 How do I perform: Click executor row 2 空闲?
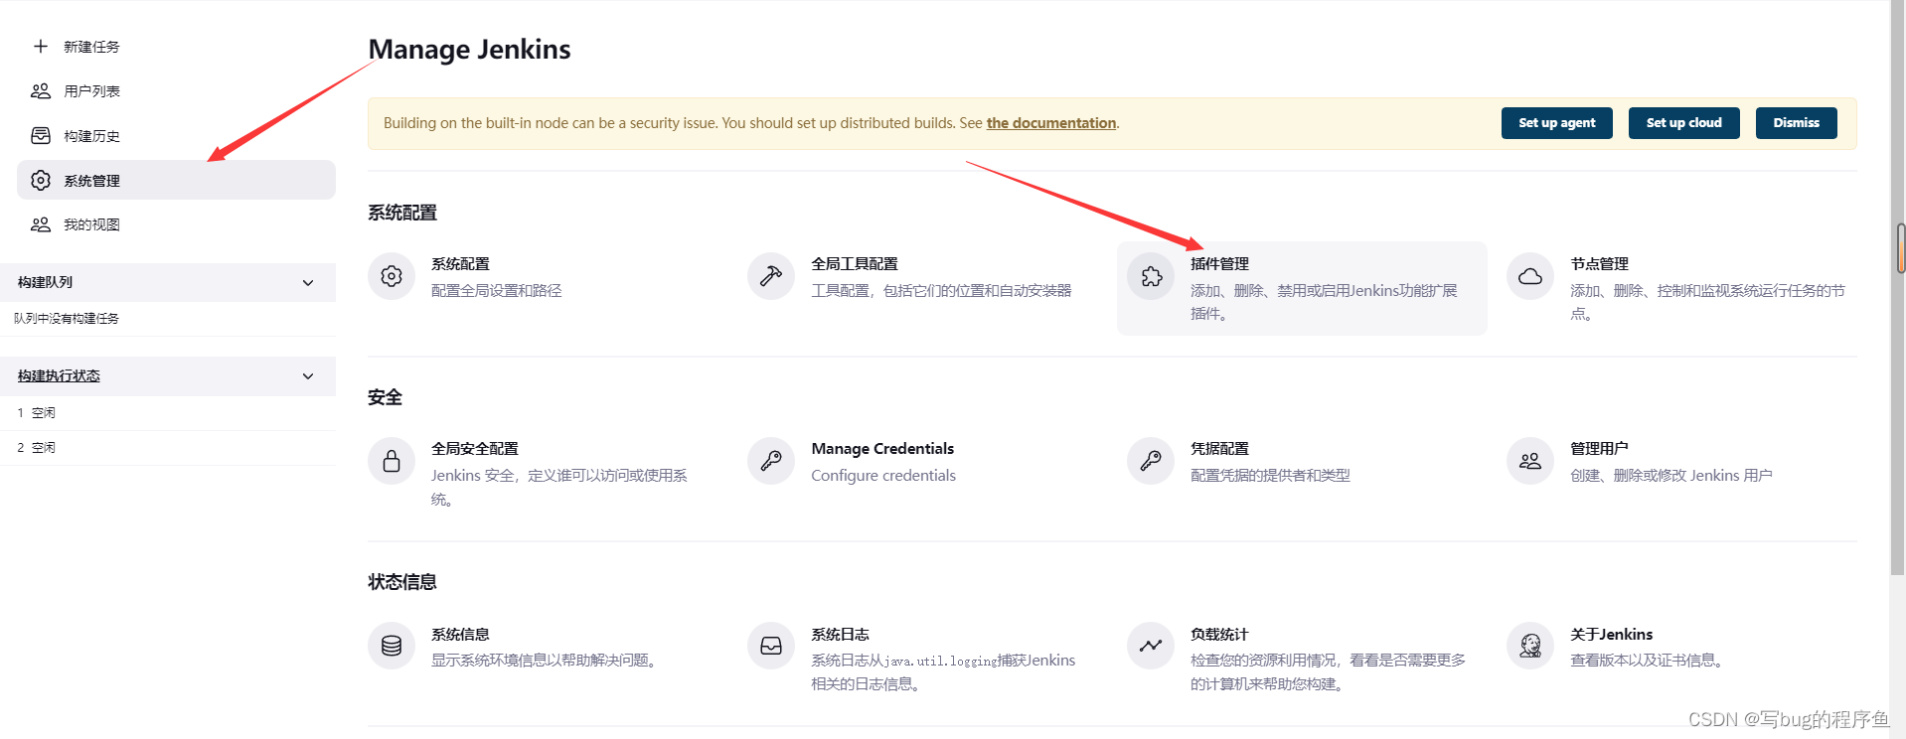point(168,447)
